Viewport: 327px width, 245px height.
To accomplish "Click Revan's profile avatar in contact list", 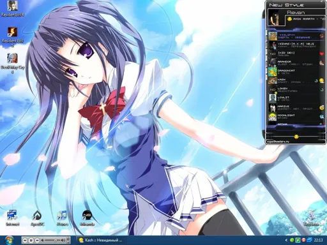I will point(276,18).
